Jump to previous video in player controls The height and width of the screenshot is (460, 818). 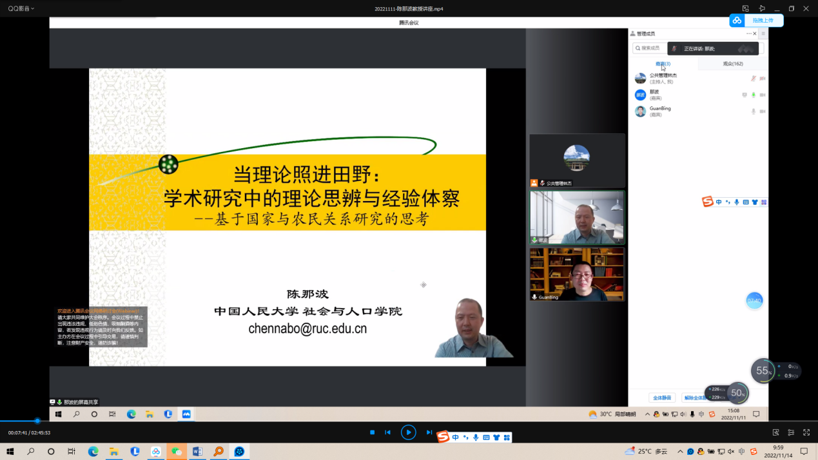387,432
